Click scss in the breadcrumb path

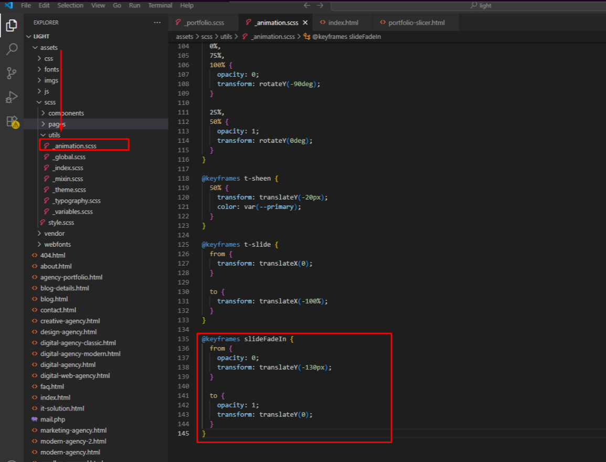(207, 36)
